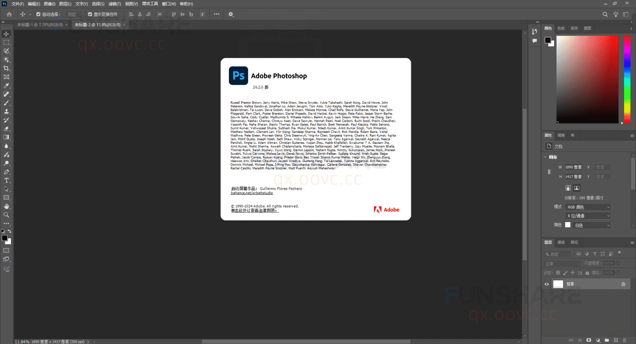The image size is (636, 344).
Task: Open the behance.net/orbehstudio link
Action: (251, 193)
